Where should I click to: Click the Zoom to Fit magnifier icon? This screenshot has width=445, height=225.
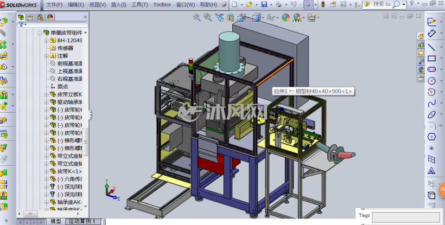click(197, 17)
